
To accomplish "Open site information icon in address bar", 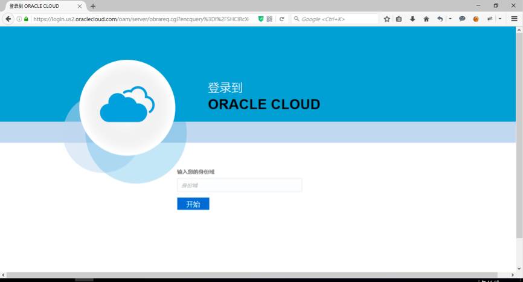I will tap(19, 19).
